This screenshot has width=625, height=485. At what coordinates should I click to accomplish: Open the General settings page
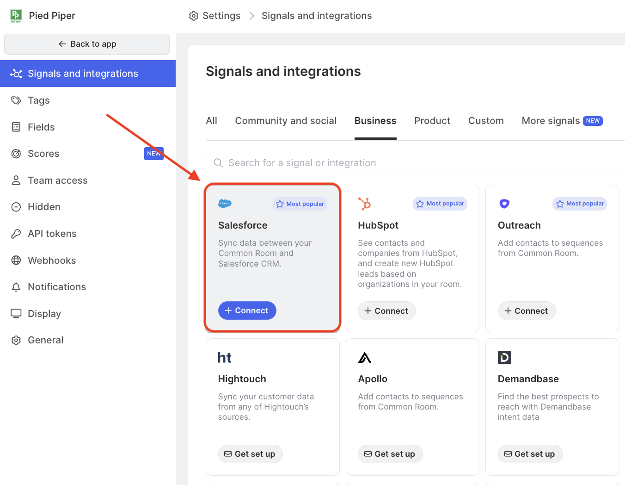pyautogui.click(x=88, y=340)
